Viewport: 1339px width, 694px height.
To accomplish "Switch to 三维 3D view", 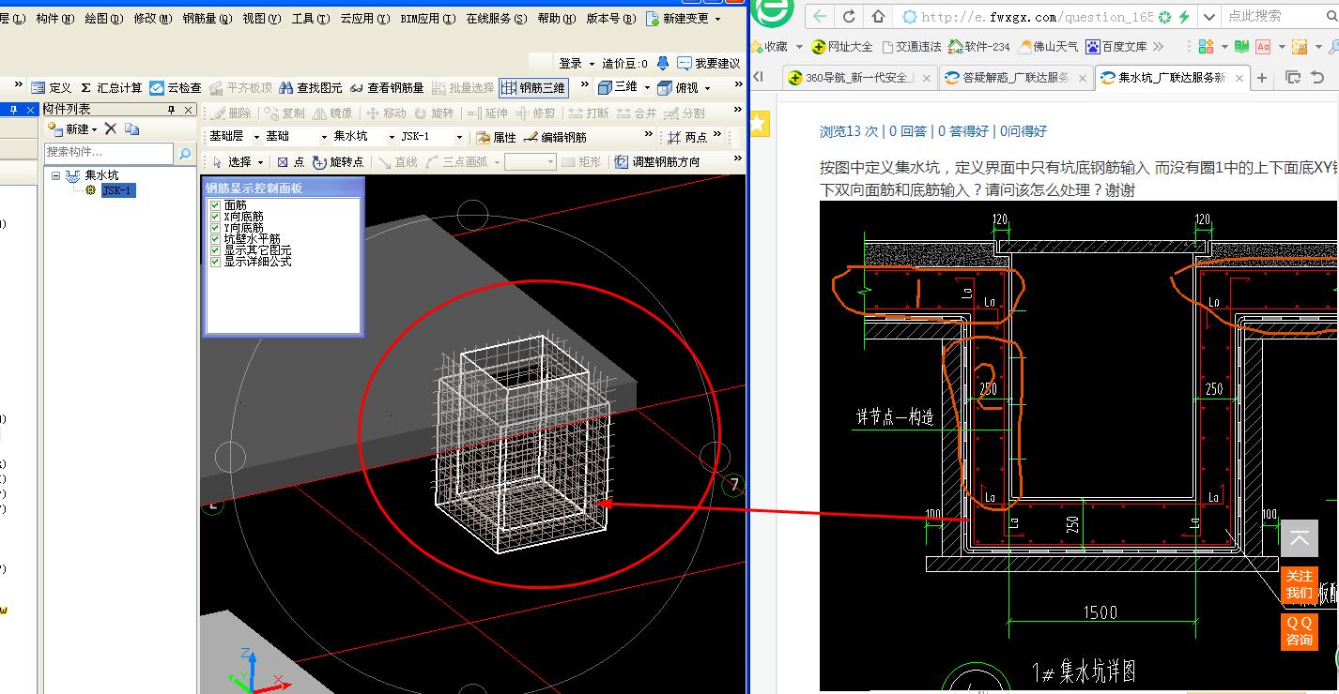I will pos(618,87).
